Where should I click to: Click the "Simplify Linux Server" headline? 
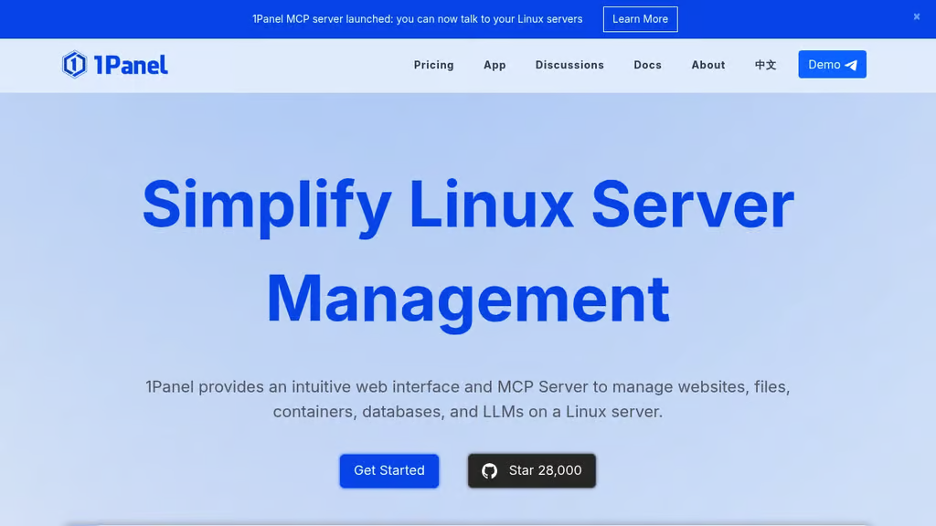pyautogui.click(x=468, y=205)
